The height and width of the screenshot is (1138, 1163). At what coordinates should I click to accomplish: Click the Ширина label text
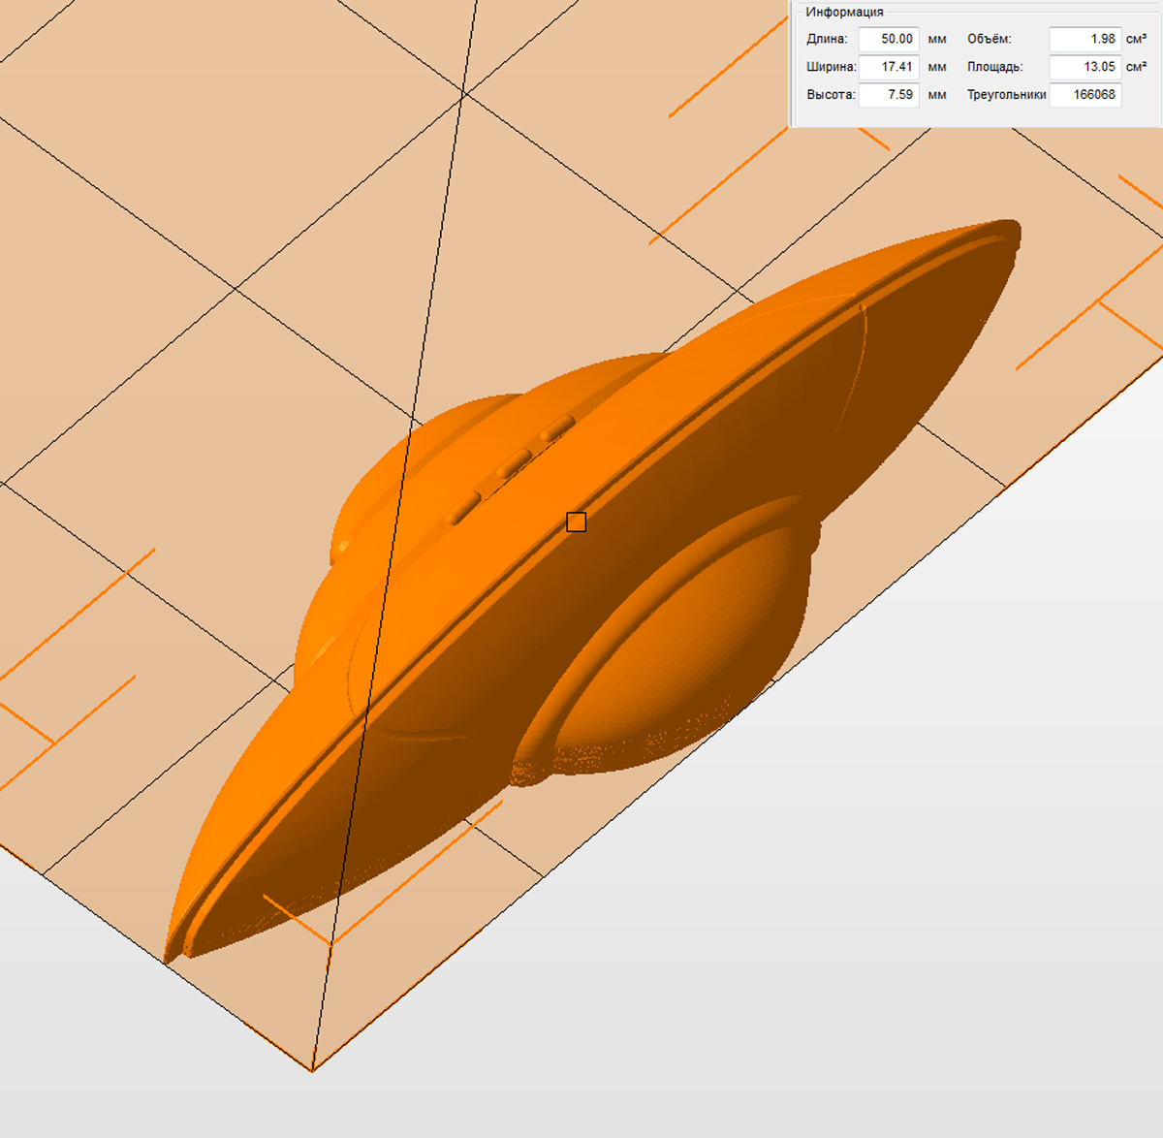(831, 67)
